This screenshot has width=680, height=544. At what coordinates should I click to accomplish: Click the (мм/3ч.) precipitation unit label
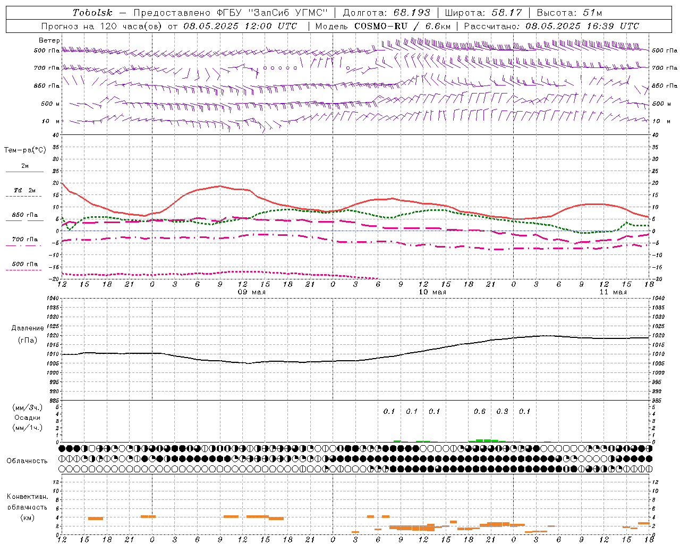[28, 407]
